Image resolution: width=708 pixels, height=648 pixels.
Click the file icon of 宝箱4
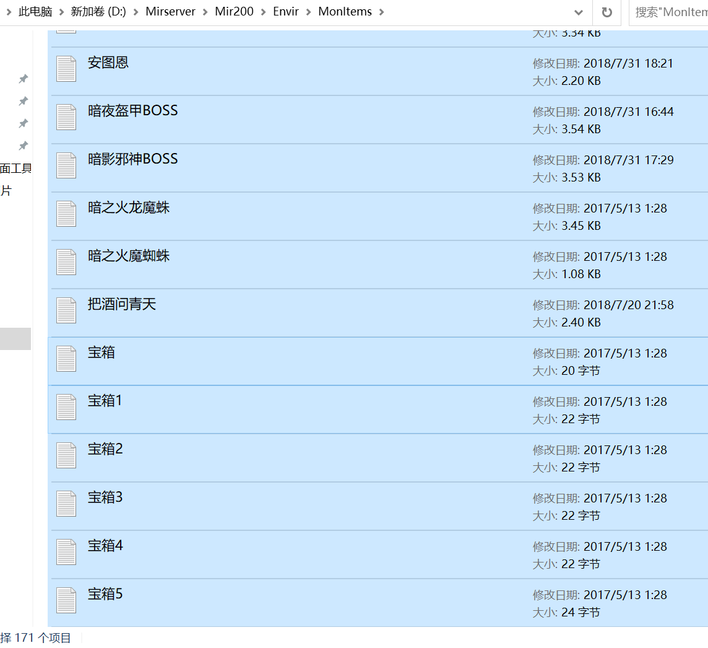tap(66, 552)
